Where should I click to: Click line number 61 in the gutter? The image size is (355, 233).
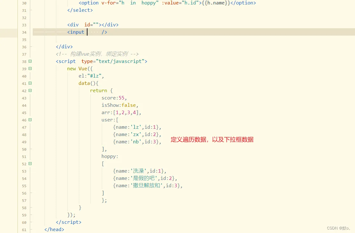(x=24, y=230)
